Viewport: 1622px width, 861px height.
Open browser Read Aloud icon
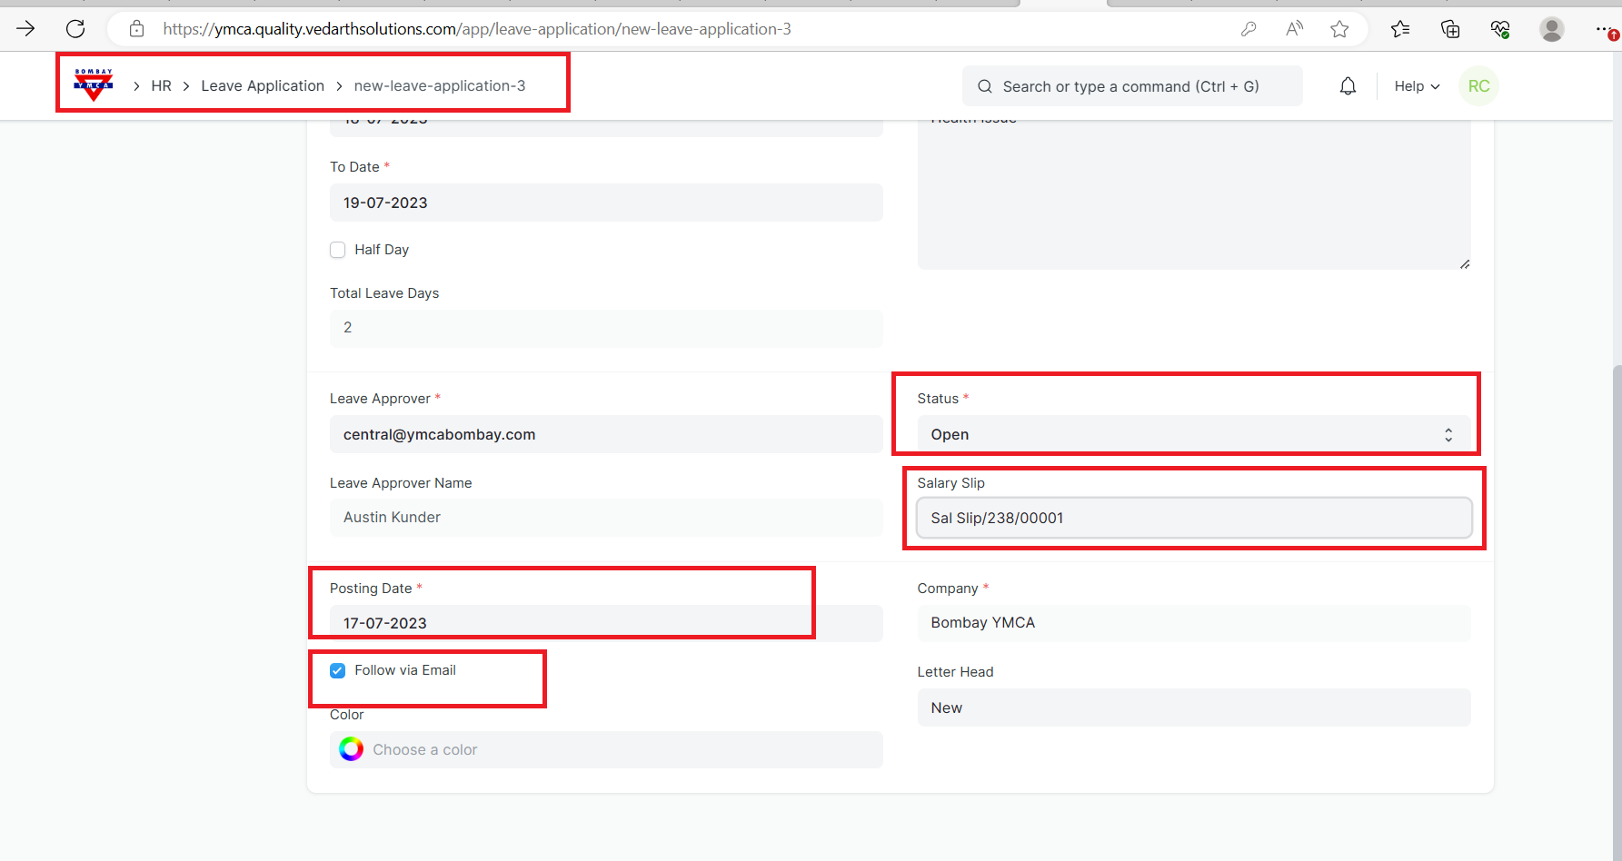[x=1294, y=29]
